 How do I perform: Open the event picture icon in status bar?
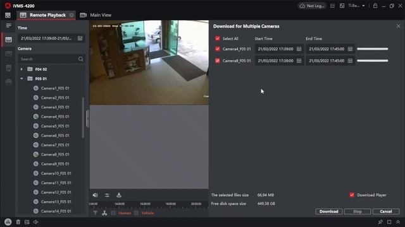coord(27,222)
